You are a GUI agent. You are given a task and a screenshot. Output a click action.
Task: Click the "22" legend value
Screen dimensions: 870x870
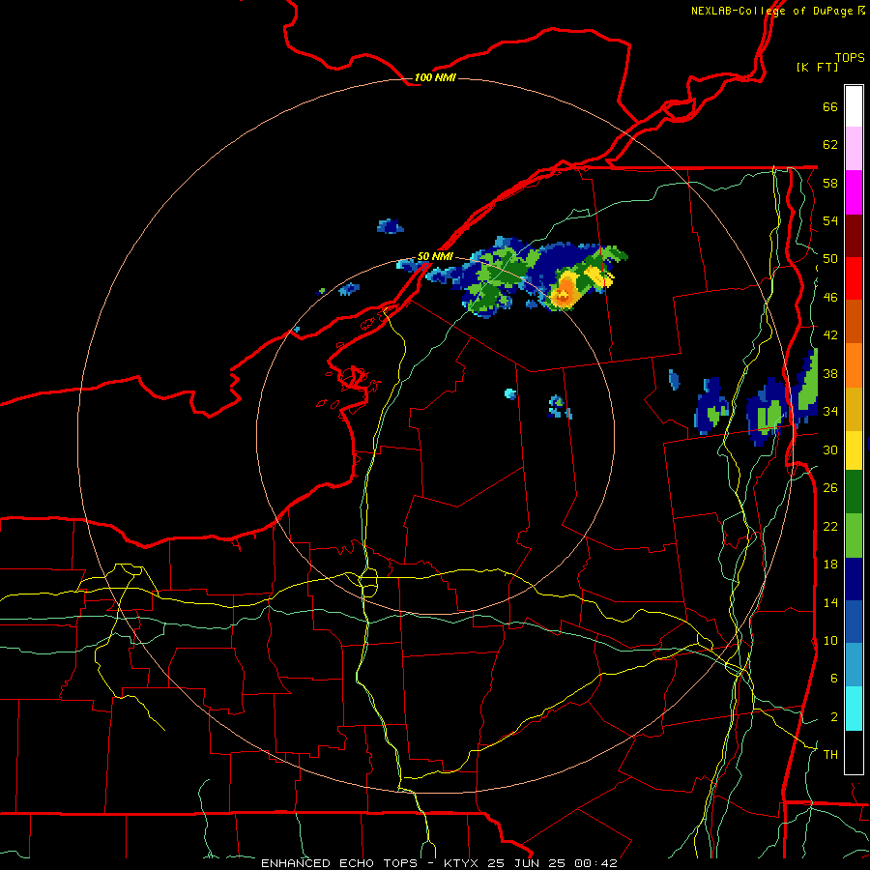pos(830,526)
